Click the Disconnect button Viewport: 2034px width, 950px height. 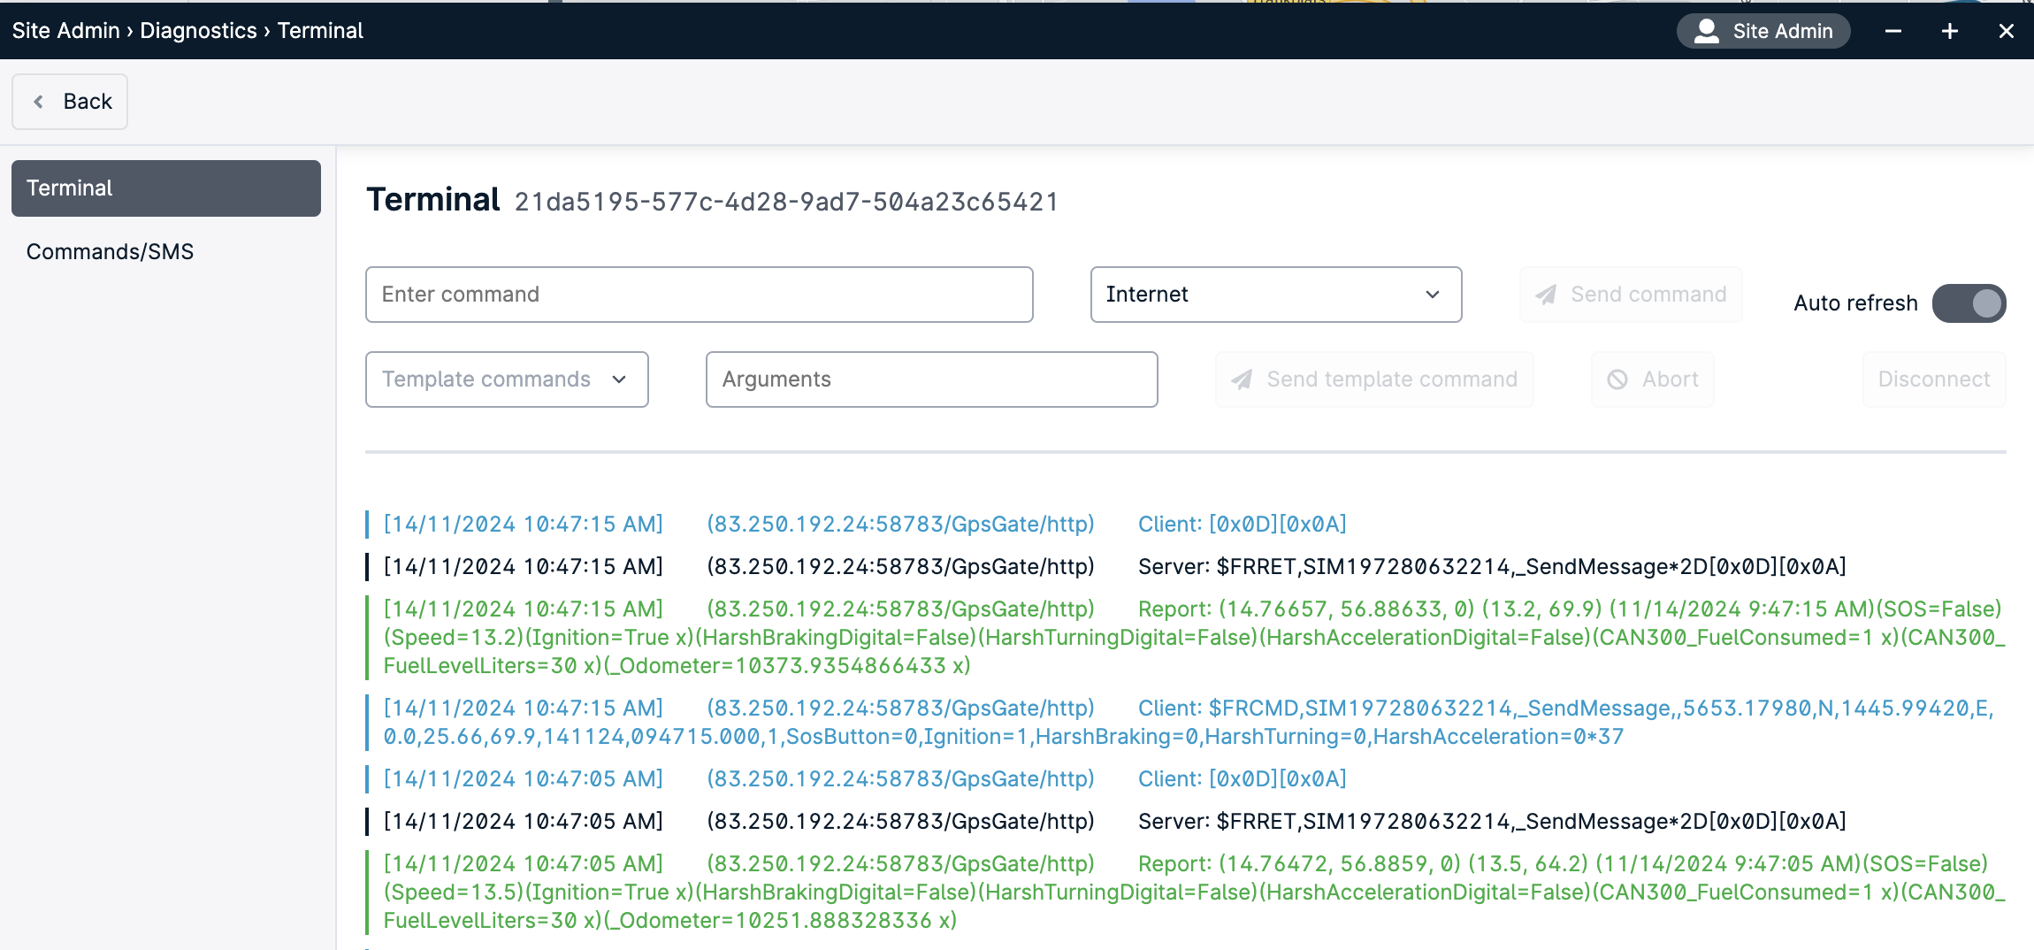pyautogui.click(x=1933, y=379)
